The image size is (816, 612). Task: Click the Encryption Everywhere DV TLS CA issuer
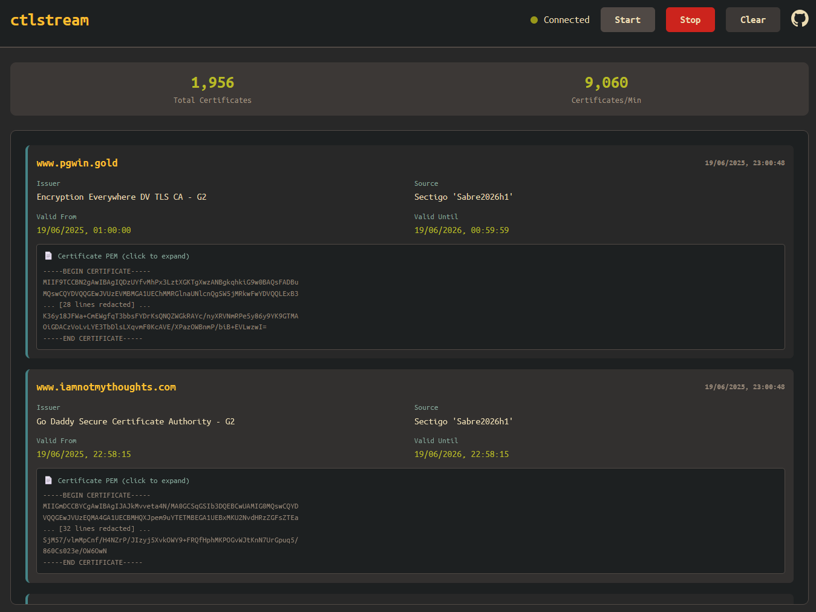tap(122, 197)
